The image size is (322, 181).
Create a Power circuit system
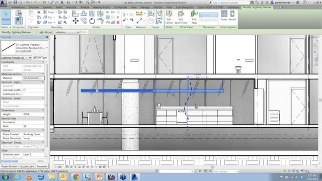224,16
